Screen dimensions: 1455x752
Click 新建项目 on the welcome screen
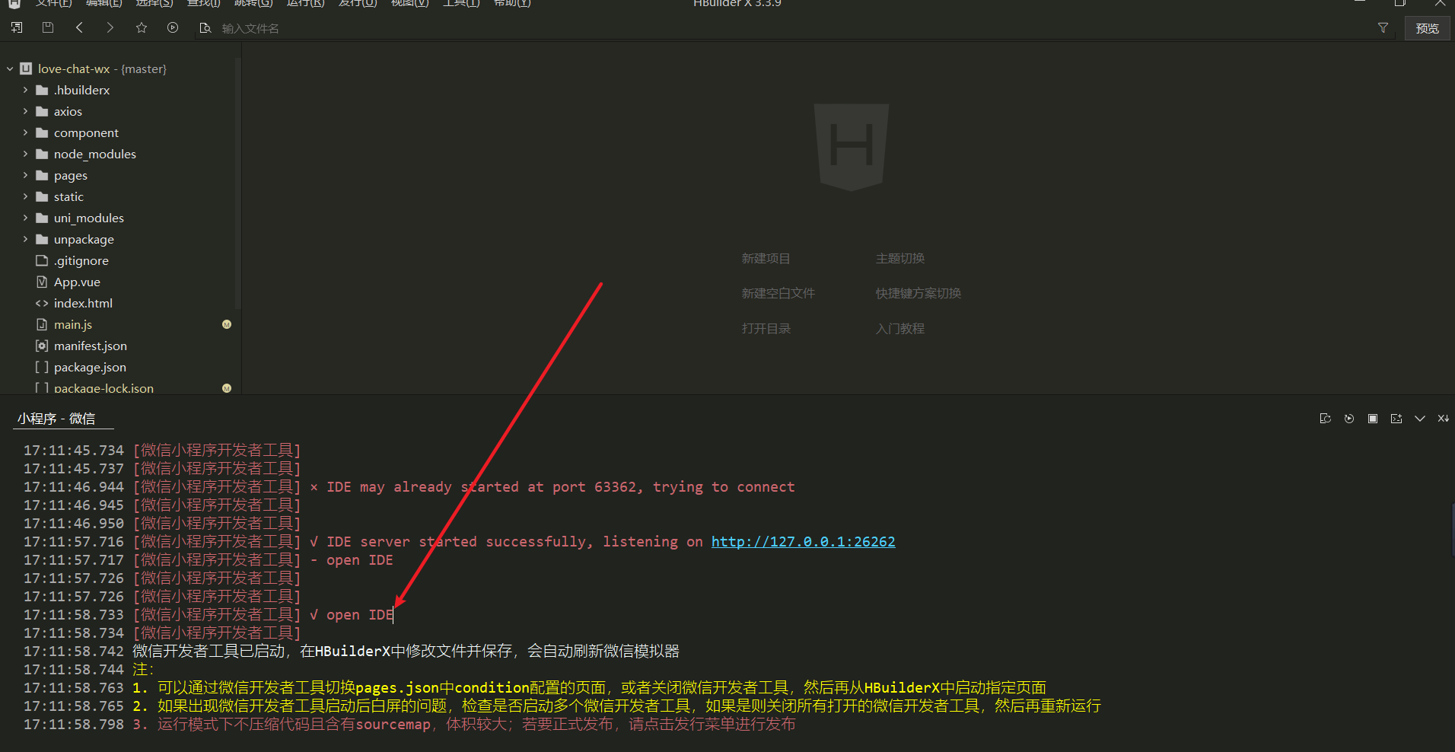coord(766,259)
